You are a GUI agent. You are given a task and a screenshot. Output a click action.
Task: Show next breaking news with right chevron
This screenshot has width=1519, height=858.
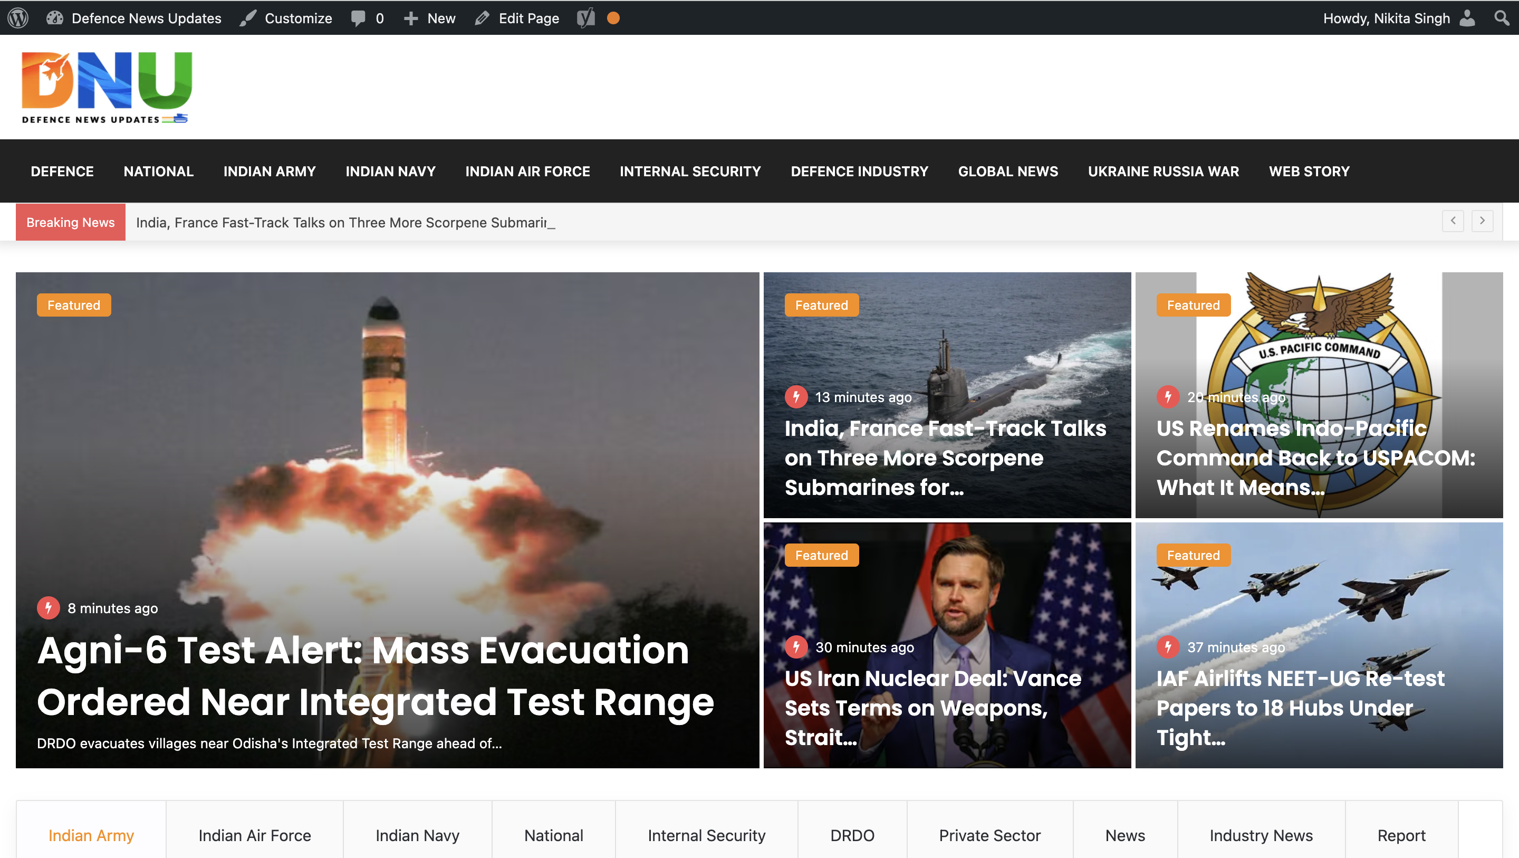point(1483,221)
